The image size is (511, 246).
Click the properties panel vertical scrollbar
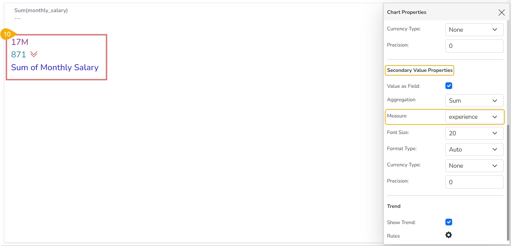(x=508, y=182)
